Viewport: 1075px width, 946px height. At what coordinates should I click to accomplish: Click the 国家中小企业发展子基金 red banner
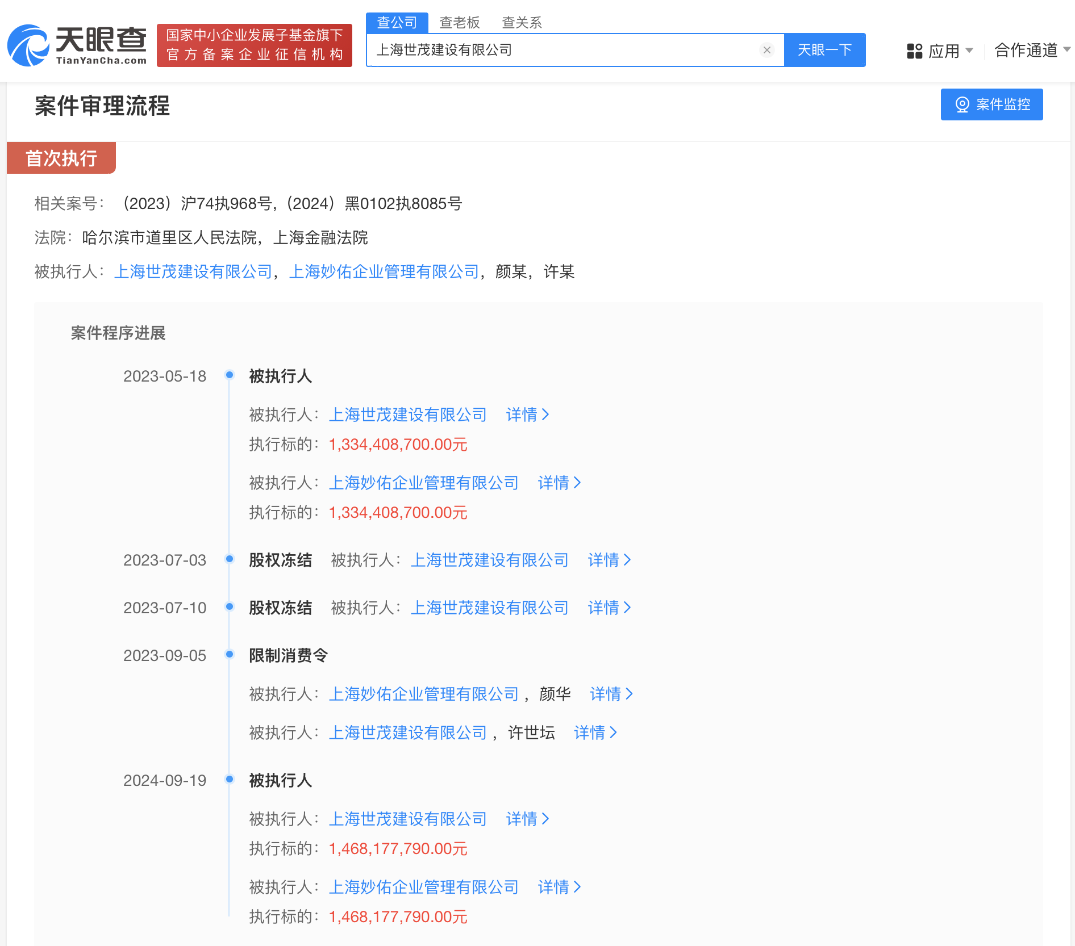coord(255,45)
